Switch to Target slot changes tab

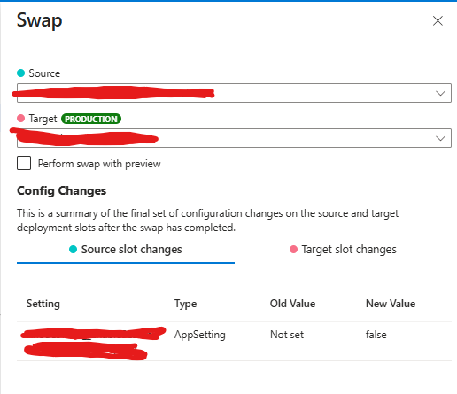(343, 250)
